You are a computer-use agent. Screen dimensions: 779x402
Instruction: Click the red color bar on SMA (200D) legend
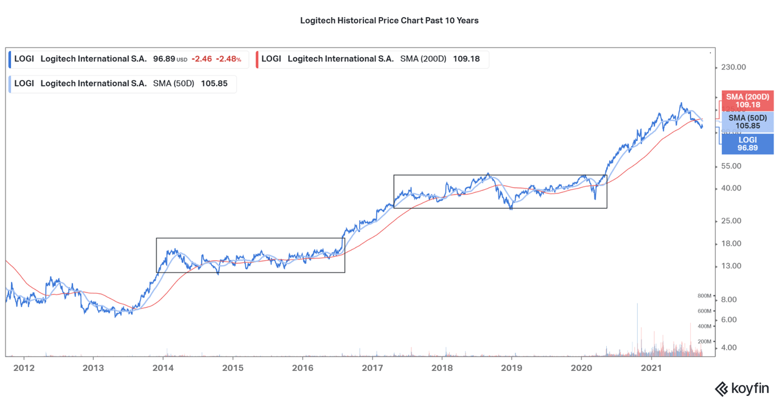pos(258,58)
